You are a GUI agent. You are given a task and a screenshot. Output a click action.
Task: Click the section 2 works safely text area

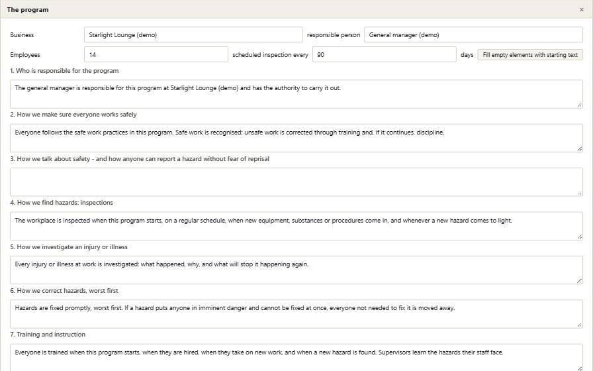tap(296, 138)
